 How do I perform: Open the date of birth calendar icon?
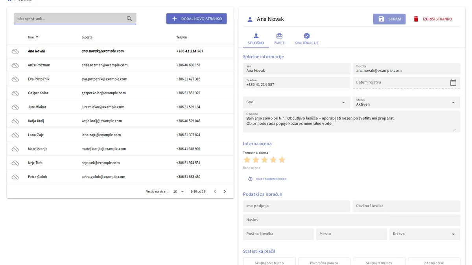[453, 82]
